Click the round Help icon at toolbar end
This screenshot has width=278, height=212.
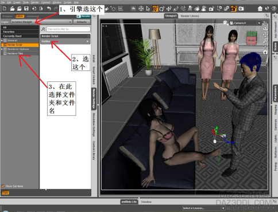274,9
